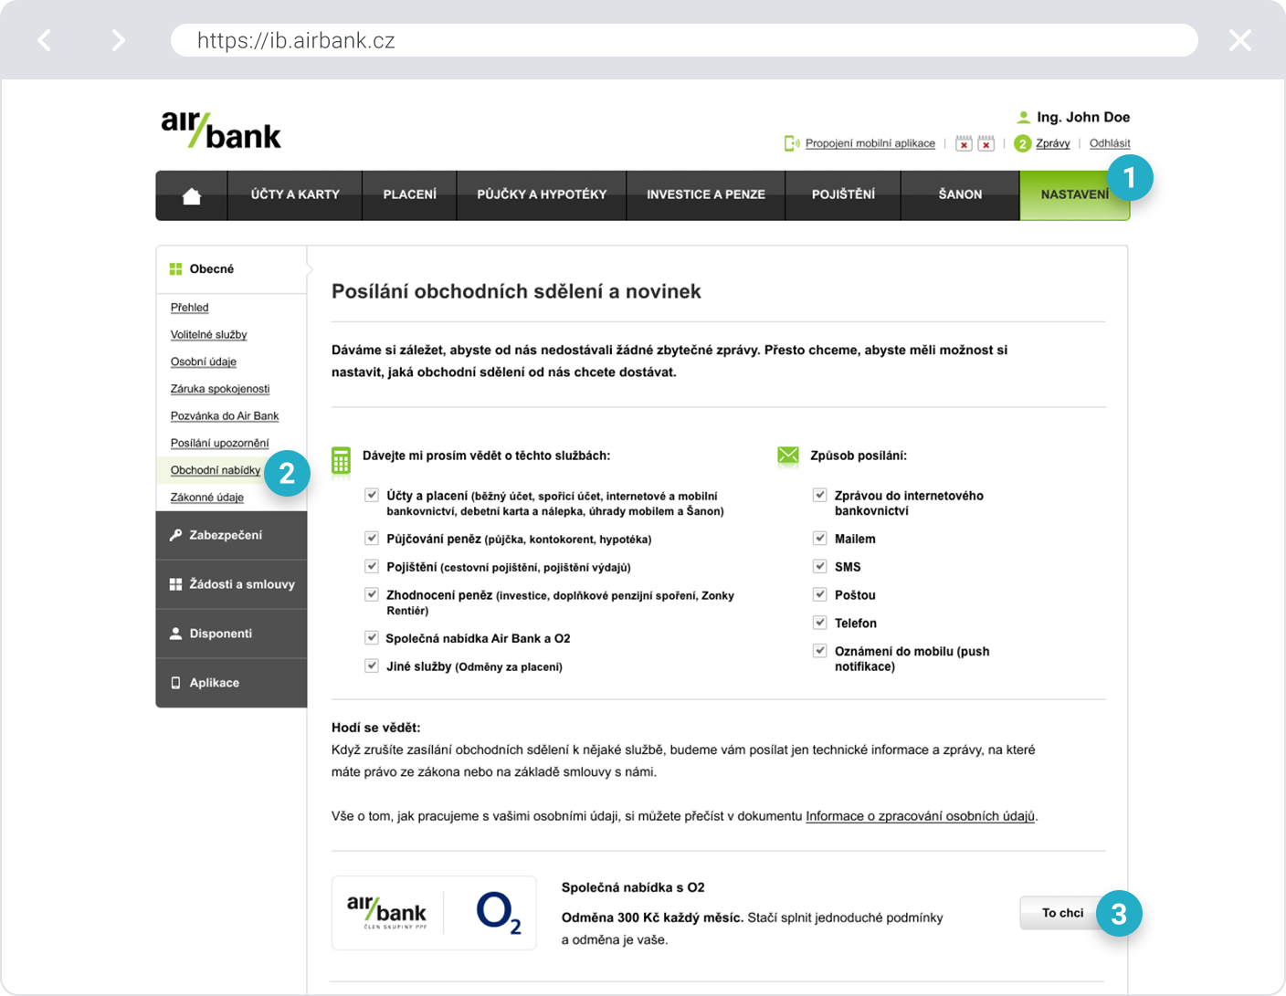Open the Placení menu

pos(410,195)
